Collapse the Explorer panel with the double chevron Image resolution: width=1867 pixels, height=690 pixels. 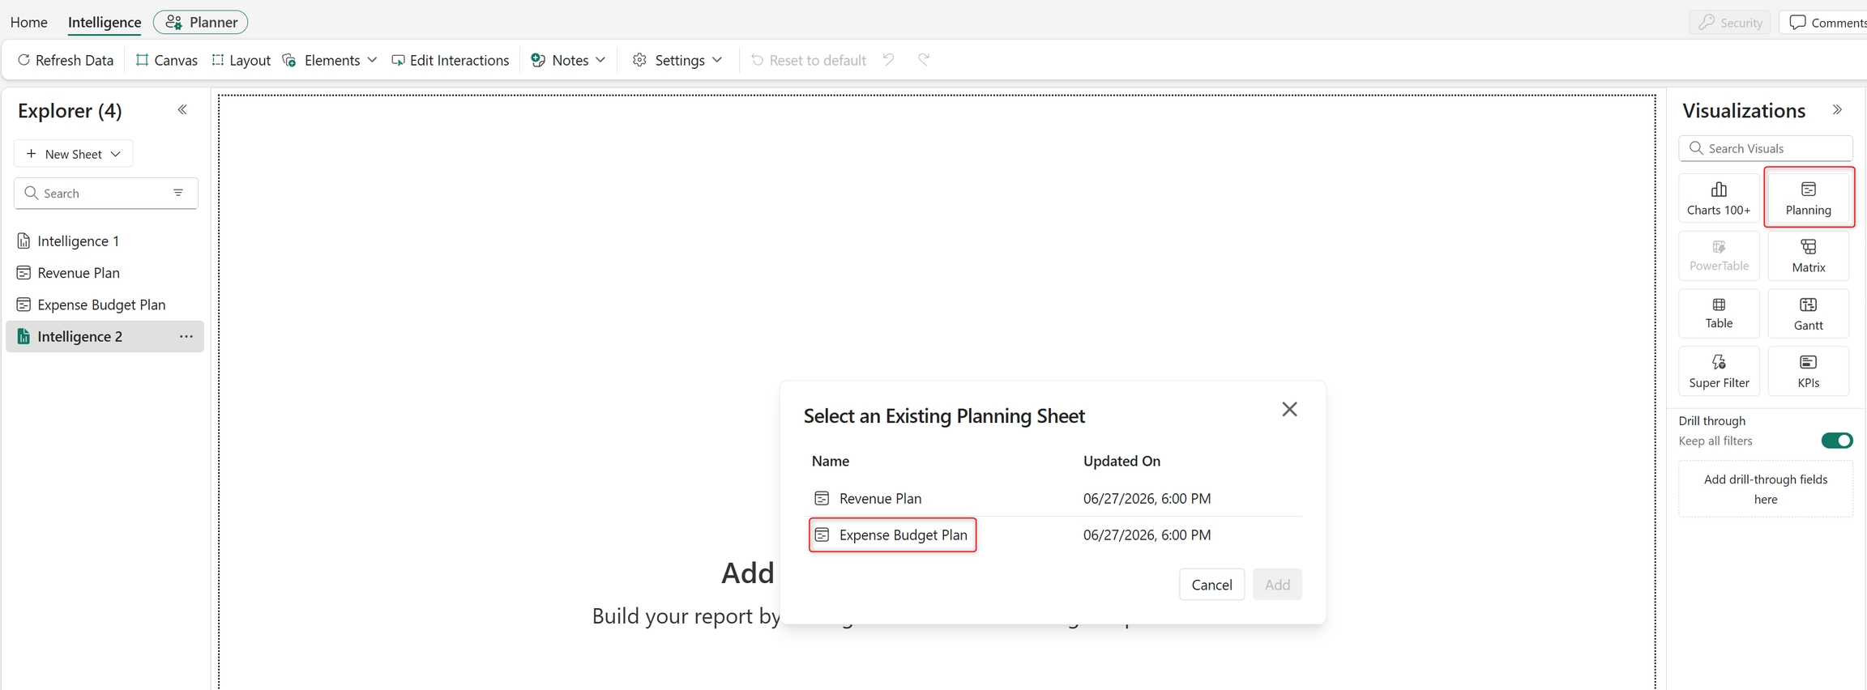[182, 109]
